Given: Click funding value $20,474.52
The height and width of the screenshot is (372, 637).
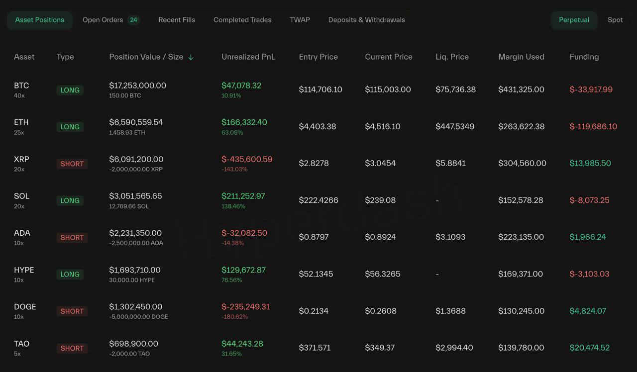Looking at the screenshot, I should pos(590,348).
